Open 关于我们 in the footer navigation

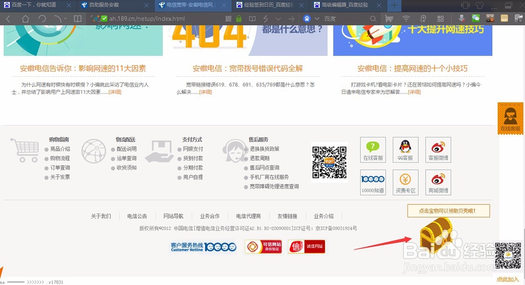tap(101, 216)
